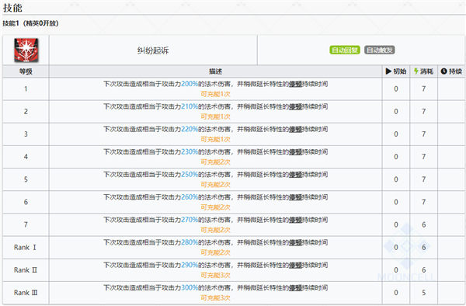
Task: Click the 300% value in Rank Ⅲ description
Action: [190, 288]
